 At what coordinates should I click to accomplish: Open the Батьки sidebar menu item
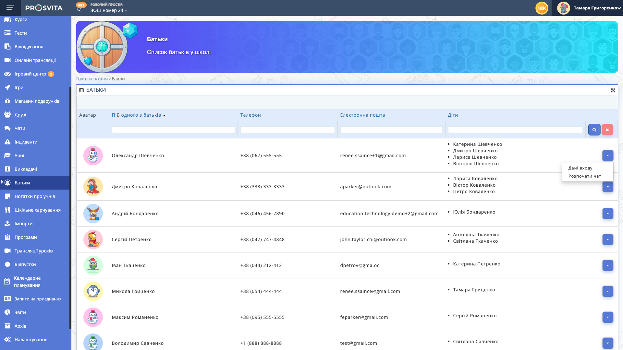pyautogui.click(x=35, y=183)
